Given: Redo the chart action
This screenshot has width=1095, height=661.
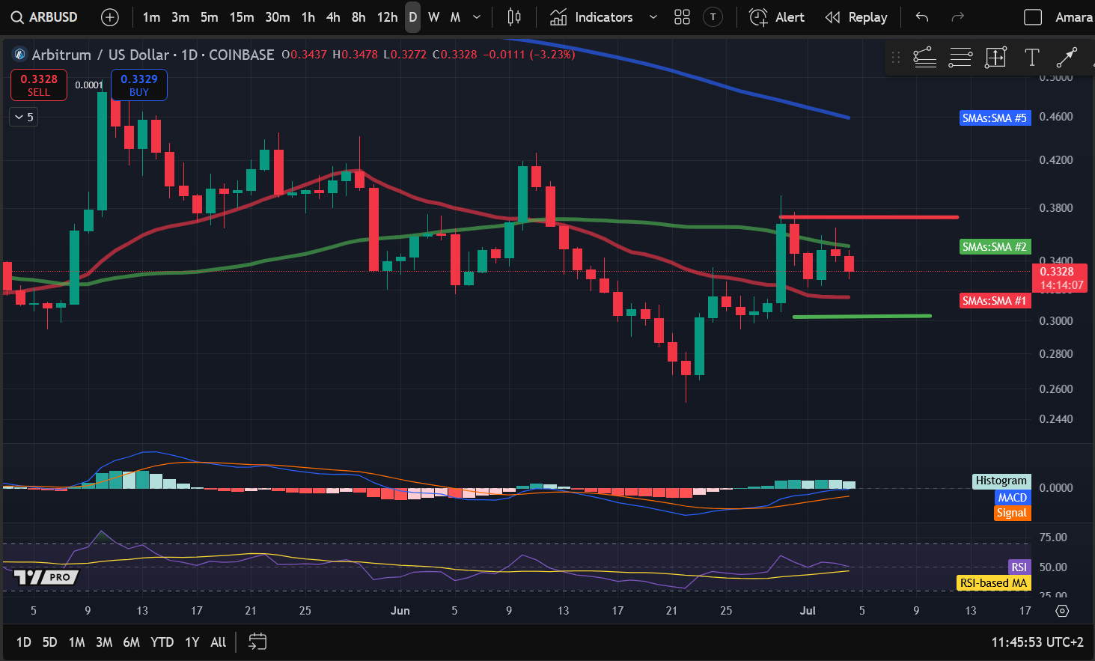Looking at the screenshot, I should pos(957,17).
